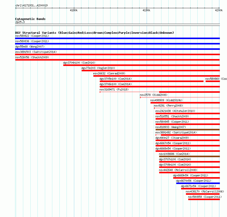Select the nsv580859 (Cooper2011) variant
Screen dimensions: 227x217
[x=205, y=197]
